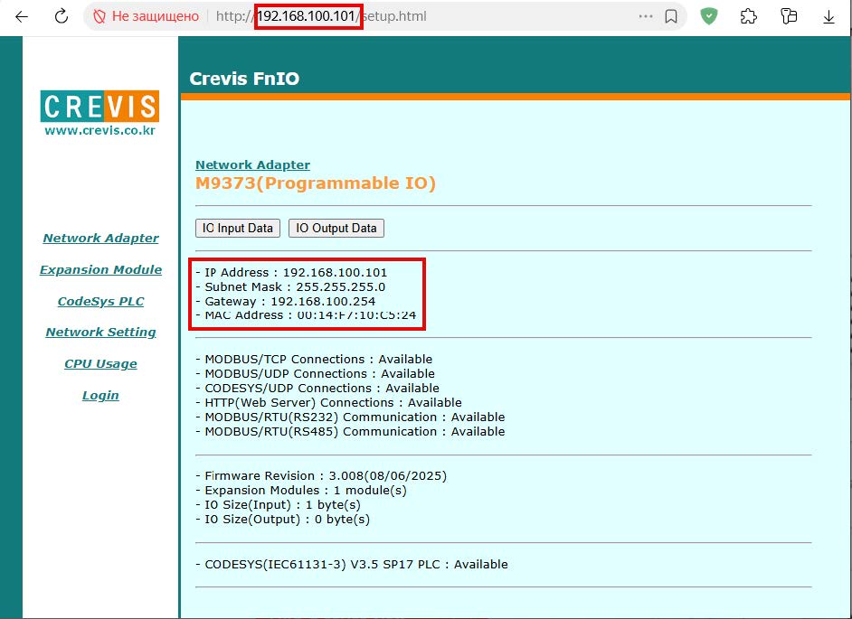Image resolution: width=852 pixels, height=619 pixels.
Task: Open the CPU Usage page
Action: pos(100,364)
